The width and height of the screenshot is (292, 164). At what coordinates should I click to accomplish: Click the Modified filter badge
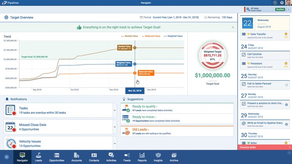[x=280, y=9]
